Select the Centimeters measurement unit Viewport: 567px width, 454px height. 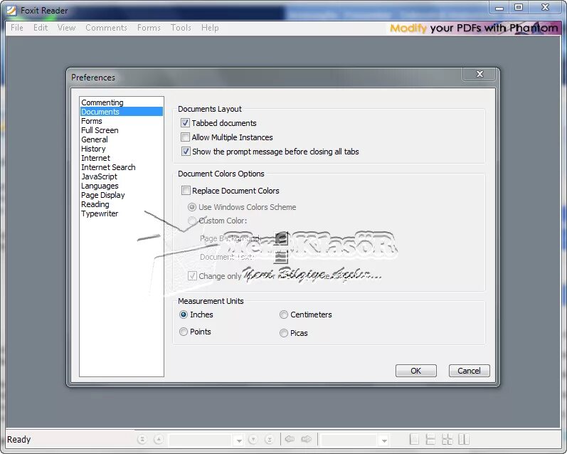[x=284, y=315]
